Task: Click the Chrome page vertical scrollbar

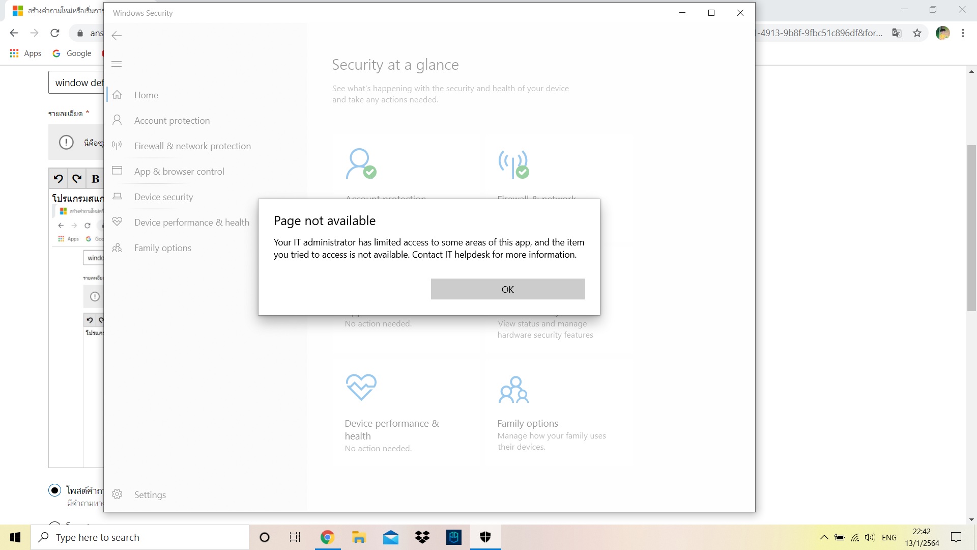Action: pos(971,228)
